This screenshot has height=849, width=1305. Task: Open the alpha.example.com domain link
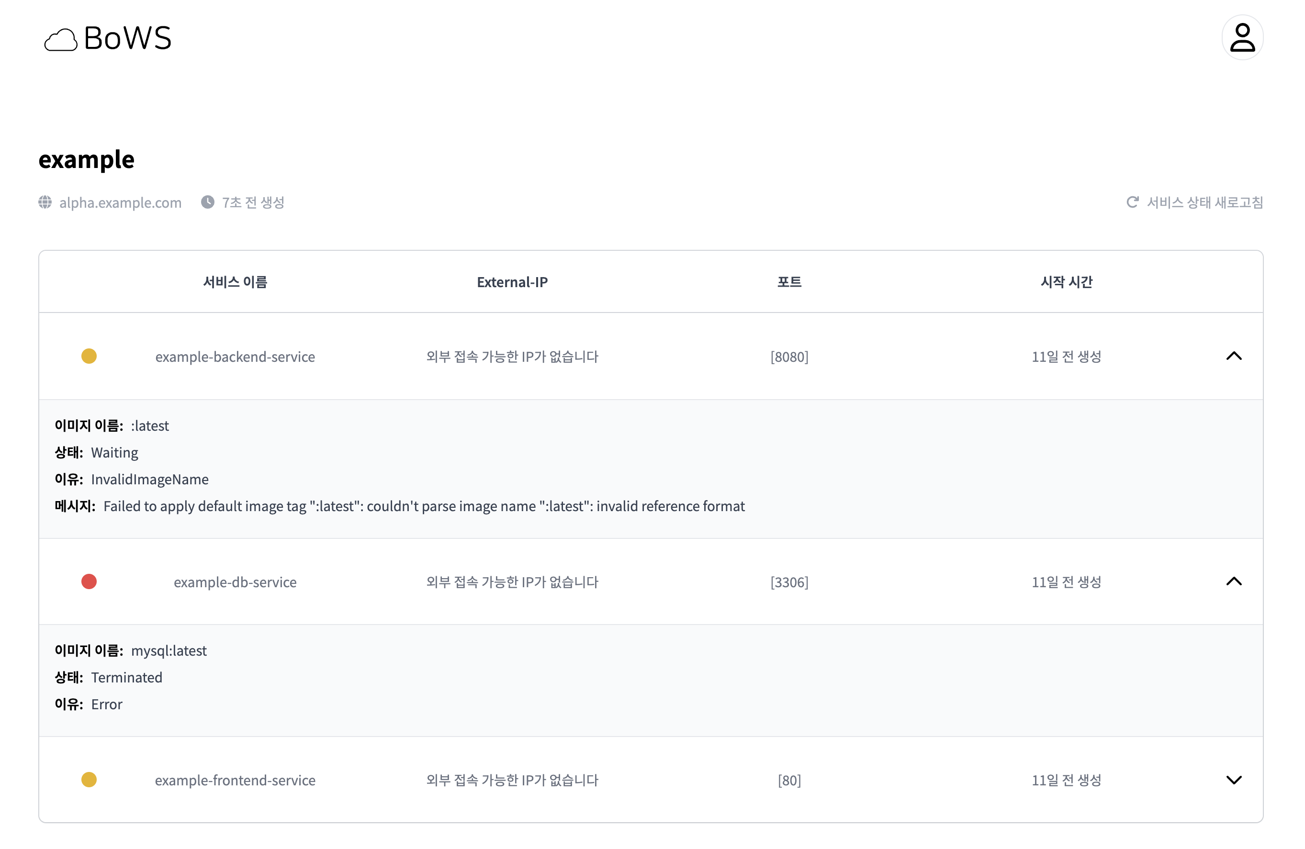[x=120, y=202]
